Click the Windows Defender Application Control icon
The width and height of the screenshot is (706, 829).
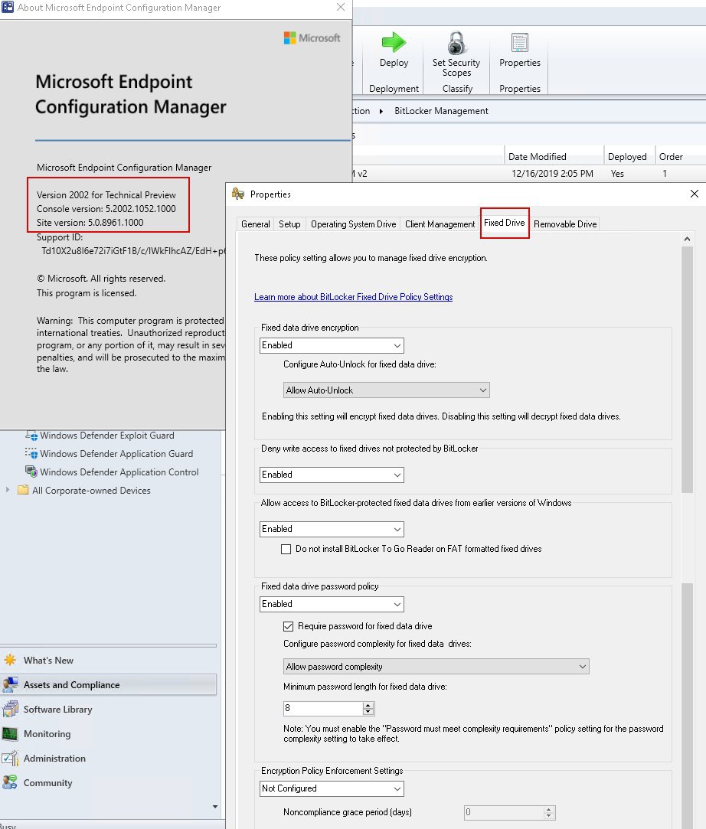coord(31,472)
